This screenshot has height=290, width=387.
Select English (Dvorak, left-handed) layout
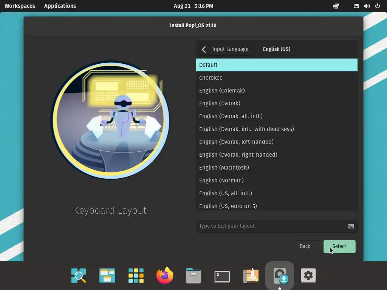coord(277,142)
